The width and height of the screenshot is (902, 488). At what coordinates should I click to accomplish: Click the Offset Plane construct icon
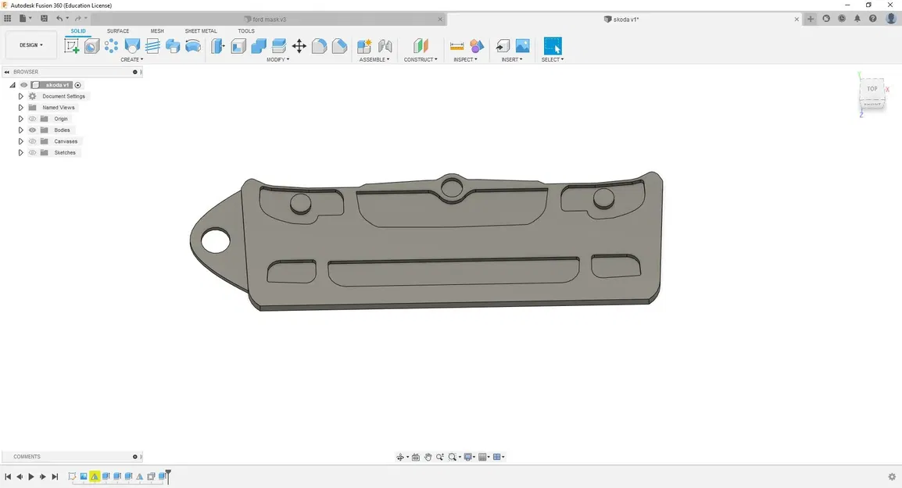tap(421, 46)
